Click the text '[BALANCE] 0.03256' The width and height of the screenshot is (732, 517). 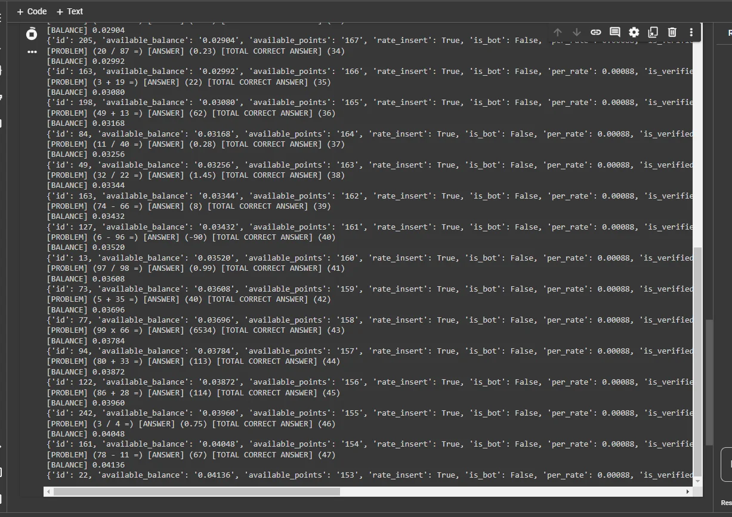tap(86, 154)
